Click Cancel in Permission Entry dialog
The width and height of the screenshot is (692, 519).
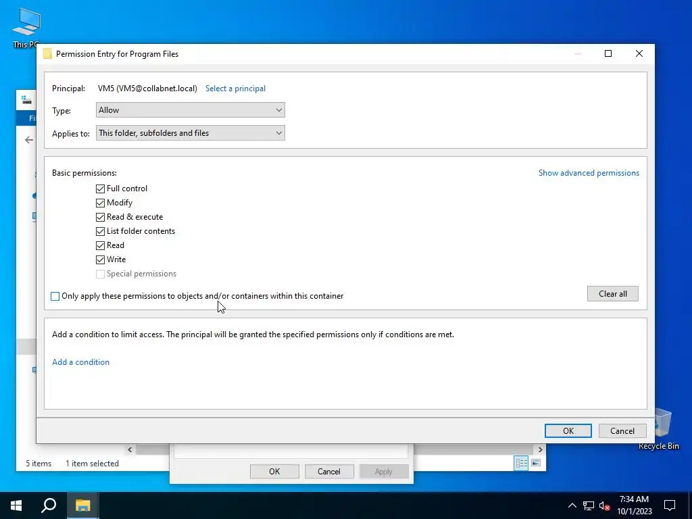tap(622, 430)
